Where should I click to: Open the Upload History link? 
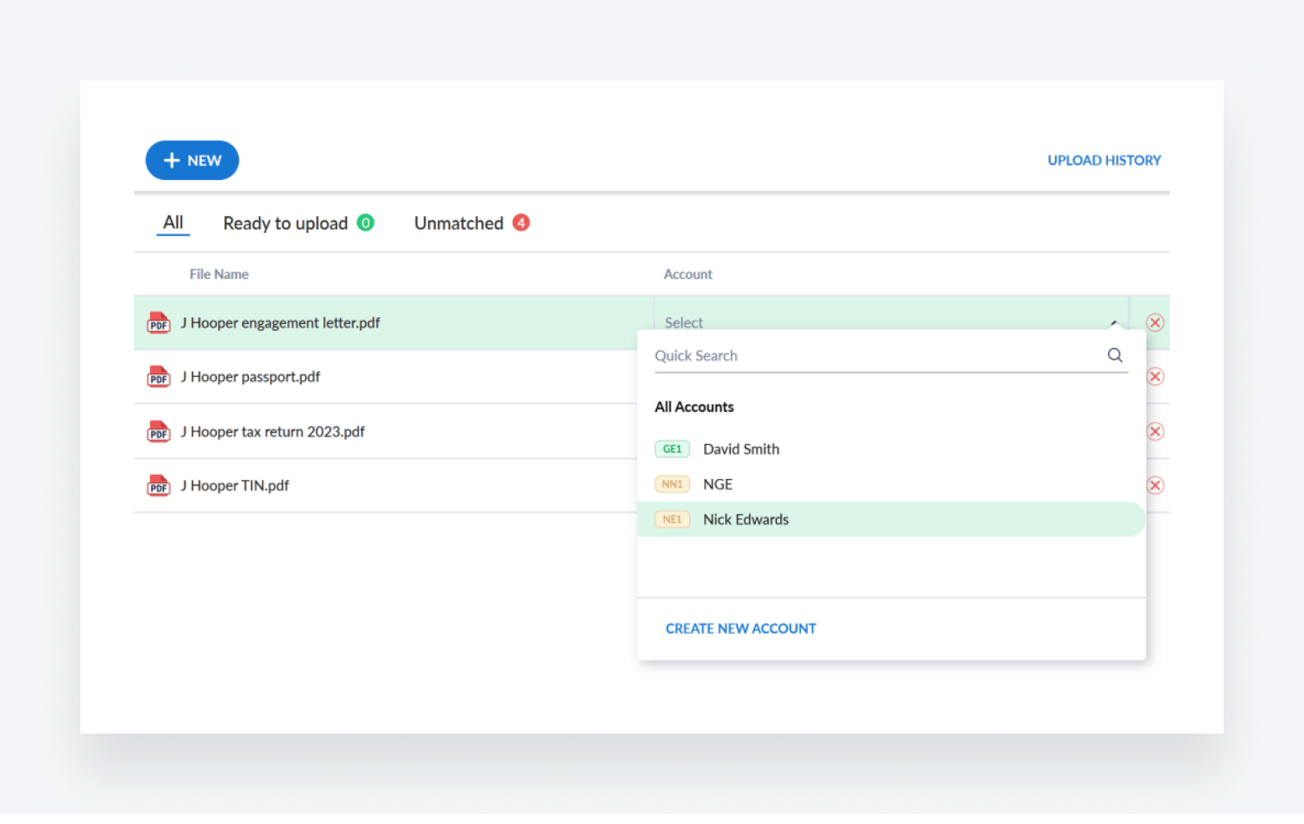1104,161
